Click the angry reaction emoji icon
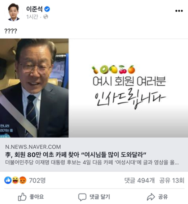The height and width of the screenshot is (204, 188). point(23,180)
